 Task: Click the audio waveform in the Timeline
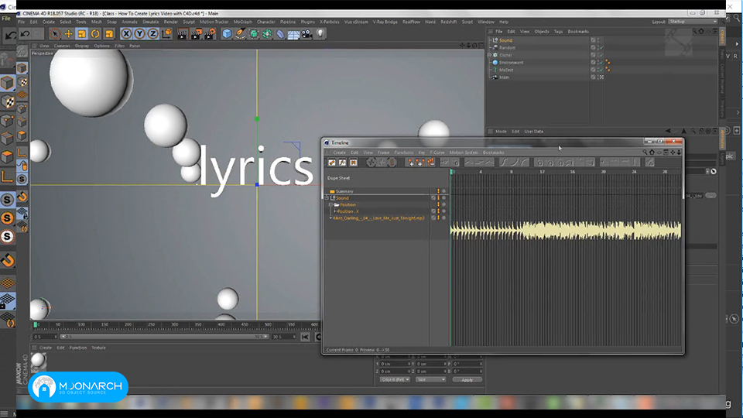[x=565, y=231]
